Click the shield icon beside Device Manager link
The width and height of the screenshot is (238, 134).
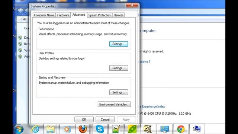click(20, 38)
